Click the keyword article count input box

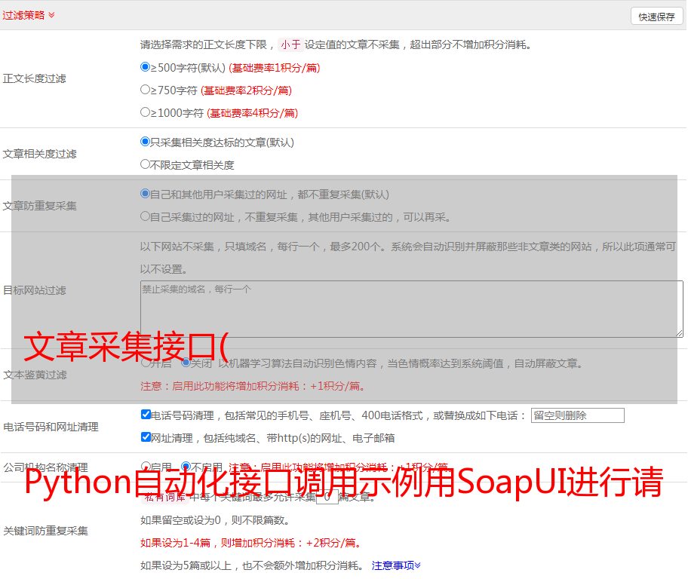[327, 497]
